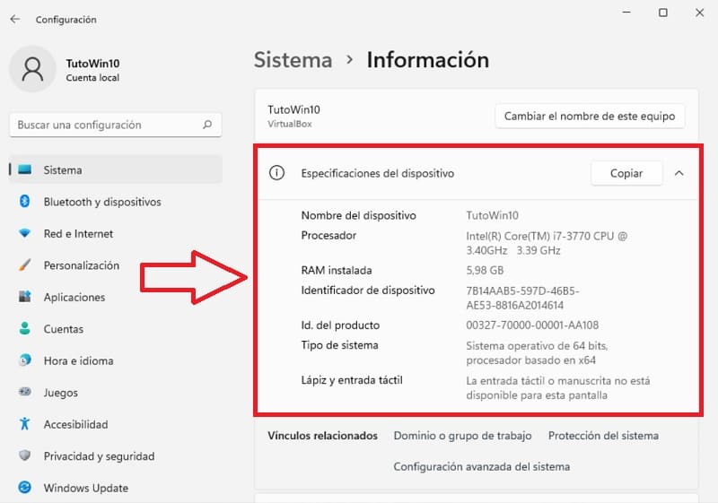Open Windows Update page
The height and width of the screenshot is (503, 718).
[x=116, y=488]
